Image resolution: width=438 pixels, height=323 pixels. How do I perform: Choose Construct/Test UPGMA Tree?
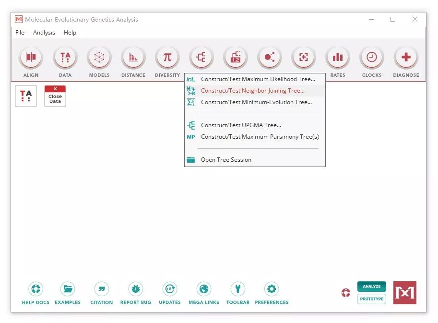[255, 125]
